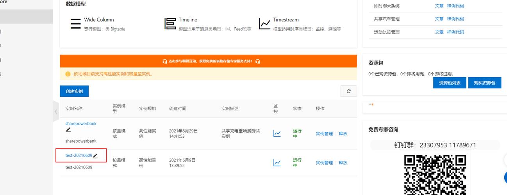
Task: Open 样例代码 link for 即时聊天系统
Action: pyautogui.click(x=455, y=6)
